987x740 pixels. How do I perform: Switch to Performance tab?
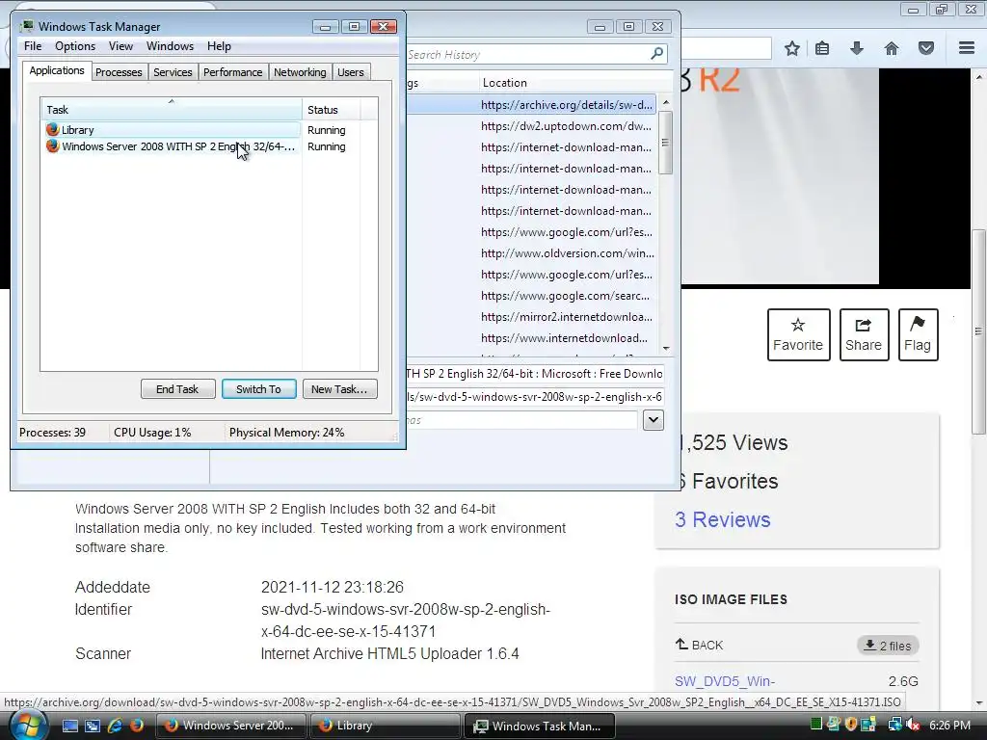[233, 72]
